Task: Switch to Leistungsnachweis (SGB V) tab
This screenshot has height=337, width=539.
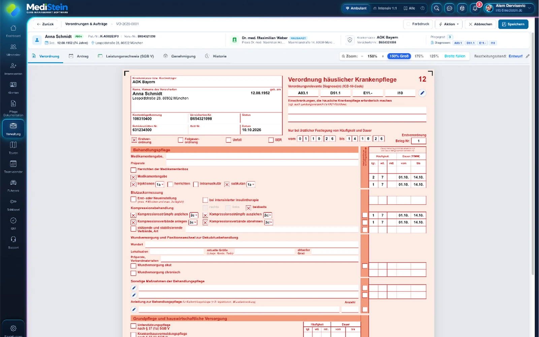Action: pos(126,56)
